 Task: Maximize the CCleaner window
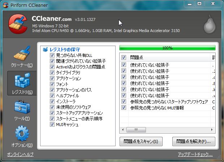coord(199,4)
